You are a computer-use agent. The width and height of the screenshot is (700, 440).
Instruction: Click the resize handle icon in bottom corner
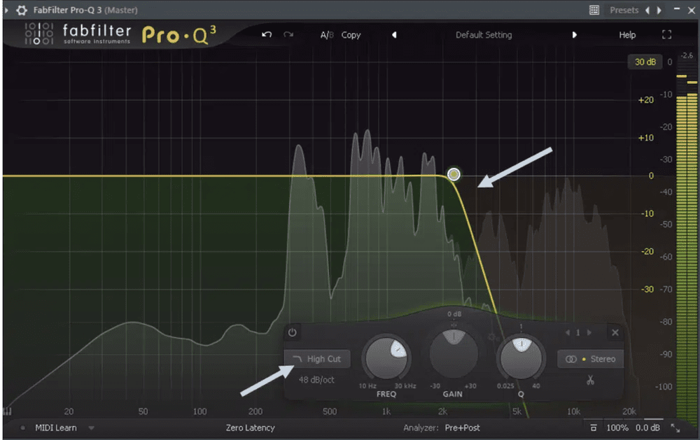[x=675, y=427]
